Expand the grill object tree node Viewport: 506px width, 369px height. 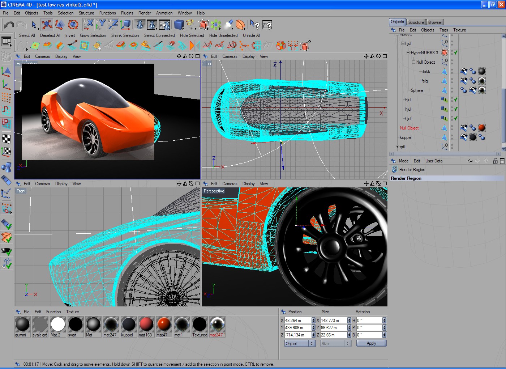tap(397, 147)
